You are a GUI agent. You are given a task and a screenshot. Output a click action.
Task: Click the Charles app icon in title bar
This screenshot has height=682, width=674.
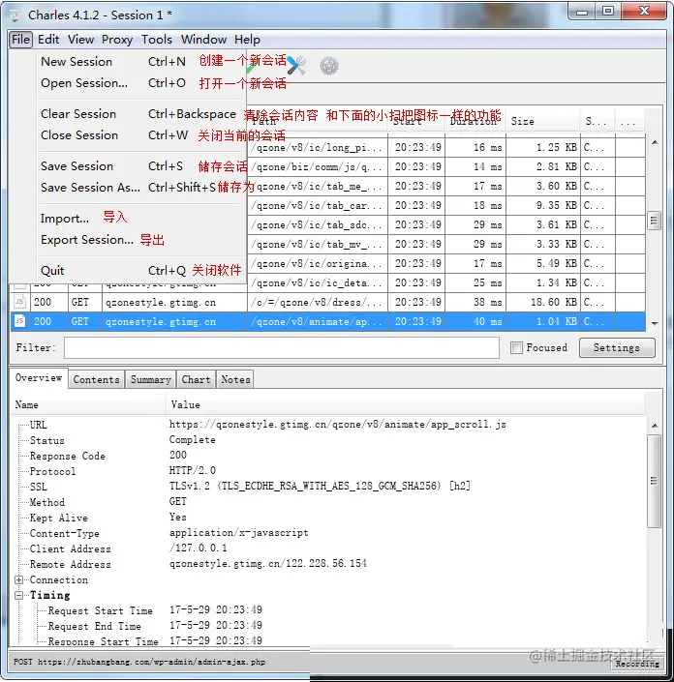[x=15, y=15]
